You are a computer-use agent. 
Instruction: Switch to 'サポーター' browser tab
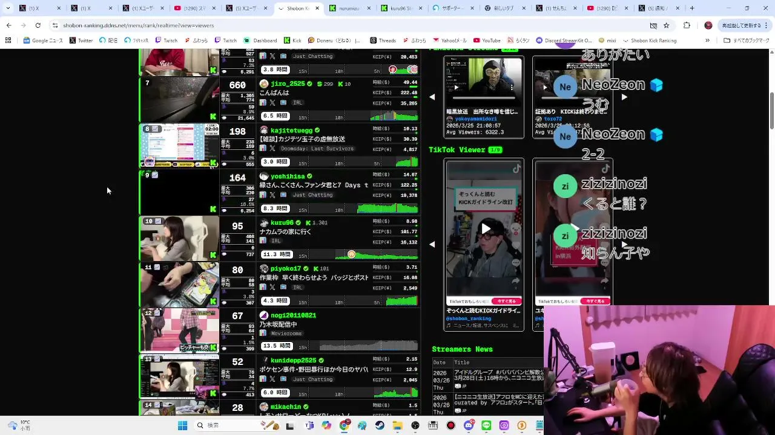(453, 8)
